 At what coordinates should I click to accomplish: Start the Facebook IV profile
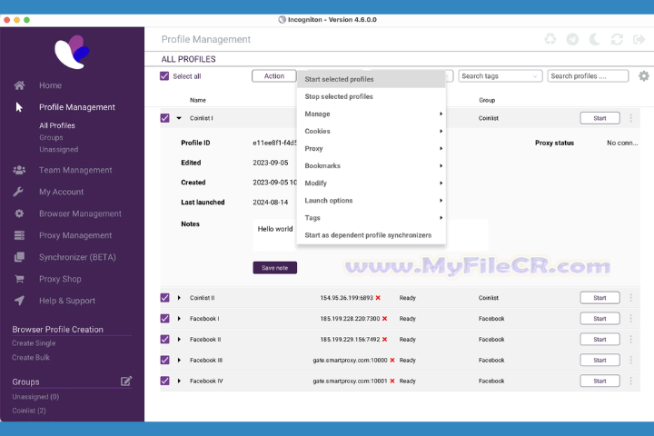click(x=599, y=381)
